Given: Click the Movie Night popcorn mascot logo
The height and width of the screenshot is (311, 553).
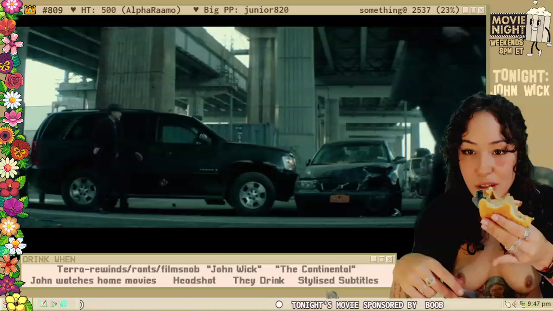Looking at the screenshot, I should (x=538, y=29).
